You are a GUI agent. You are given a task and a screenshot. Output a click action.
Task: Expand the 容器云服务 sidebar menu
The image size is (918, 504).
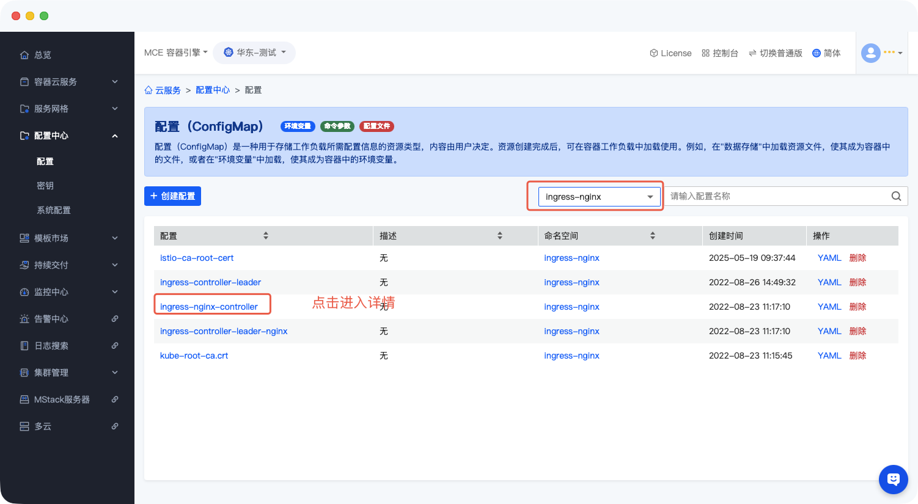tap(115, 82)
